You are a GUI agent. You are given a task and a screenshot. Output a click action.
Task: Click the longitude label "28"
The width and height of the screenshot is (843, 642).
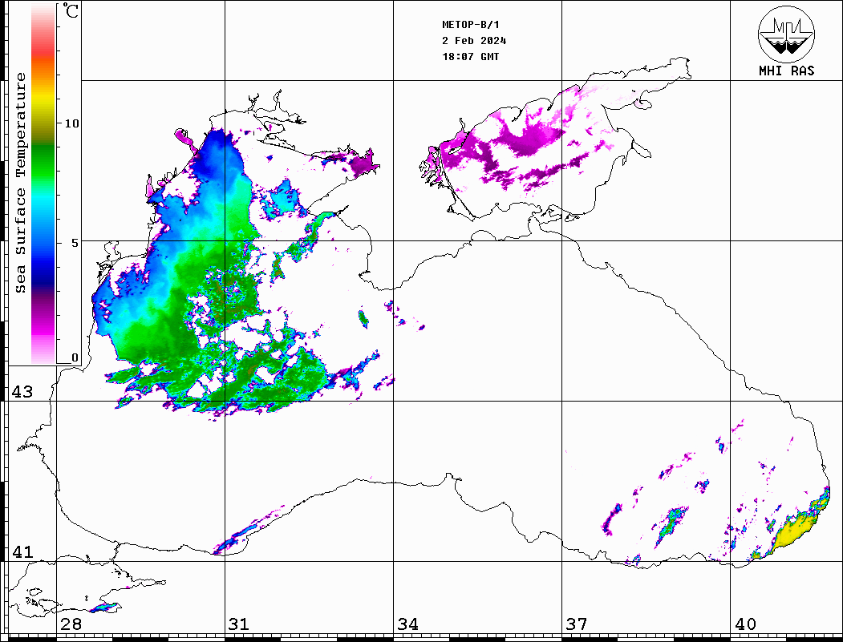(71, 624)
